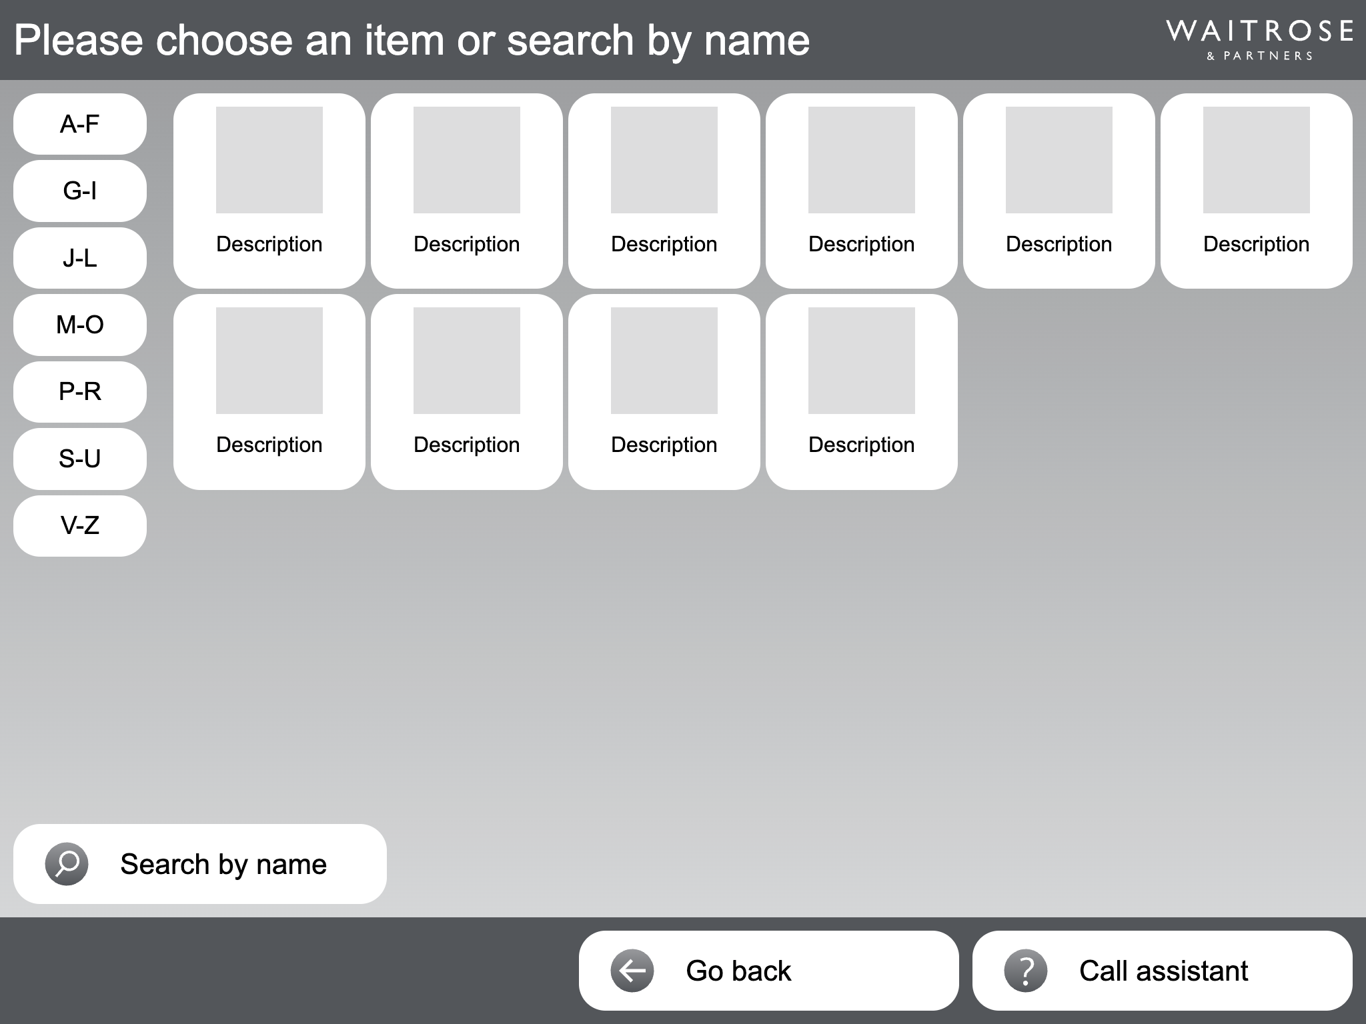Viewport: 1366px width, 1024px height.
Task: Browse the V-Z letter range
Action: coord(80,525)
